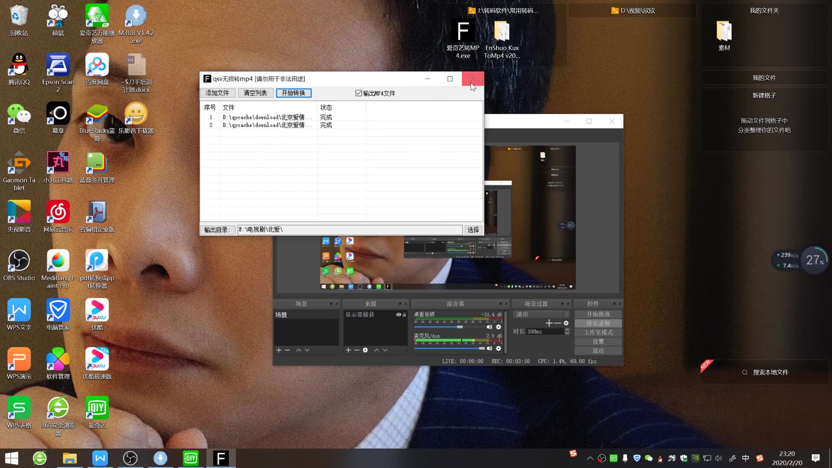Click the OBS Studio icon in taskbar
Viewport: 832px width, 468px height.
[130, 458]
